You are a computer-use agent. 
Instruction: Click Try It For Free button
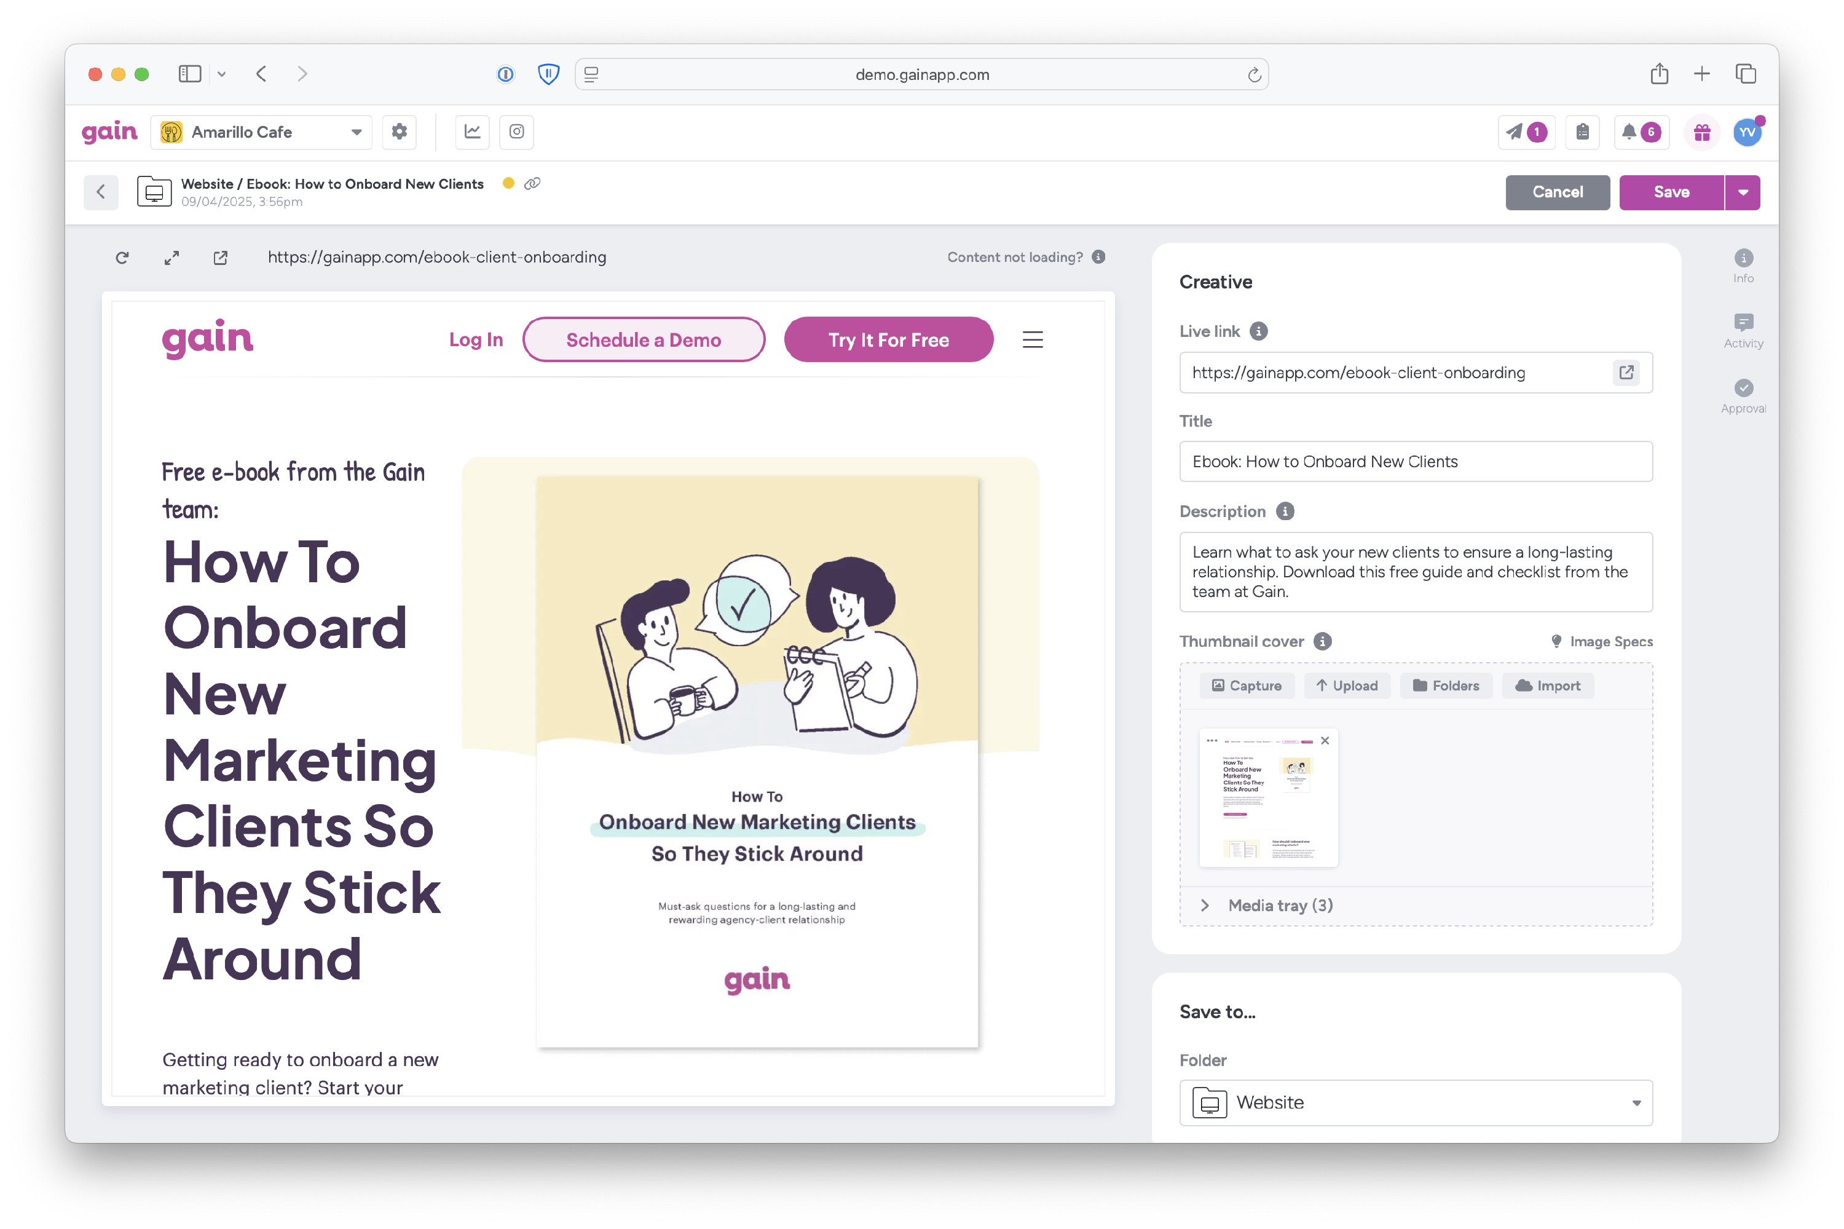click(888, 339)
